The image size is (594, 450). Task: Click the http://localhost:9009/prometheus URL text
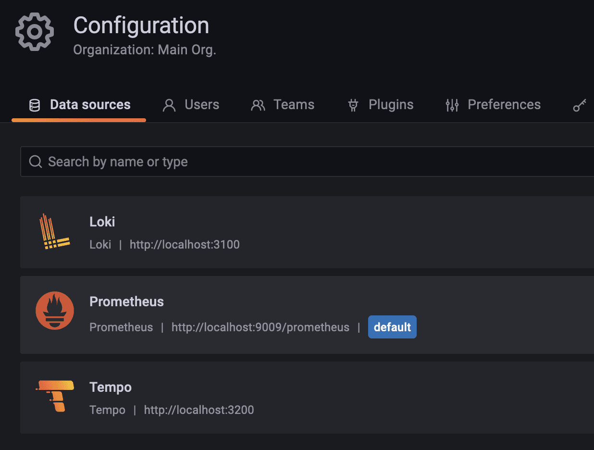tap(260, 327)
